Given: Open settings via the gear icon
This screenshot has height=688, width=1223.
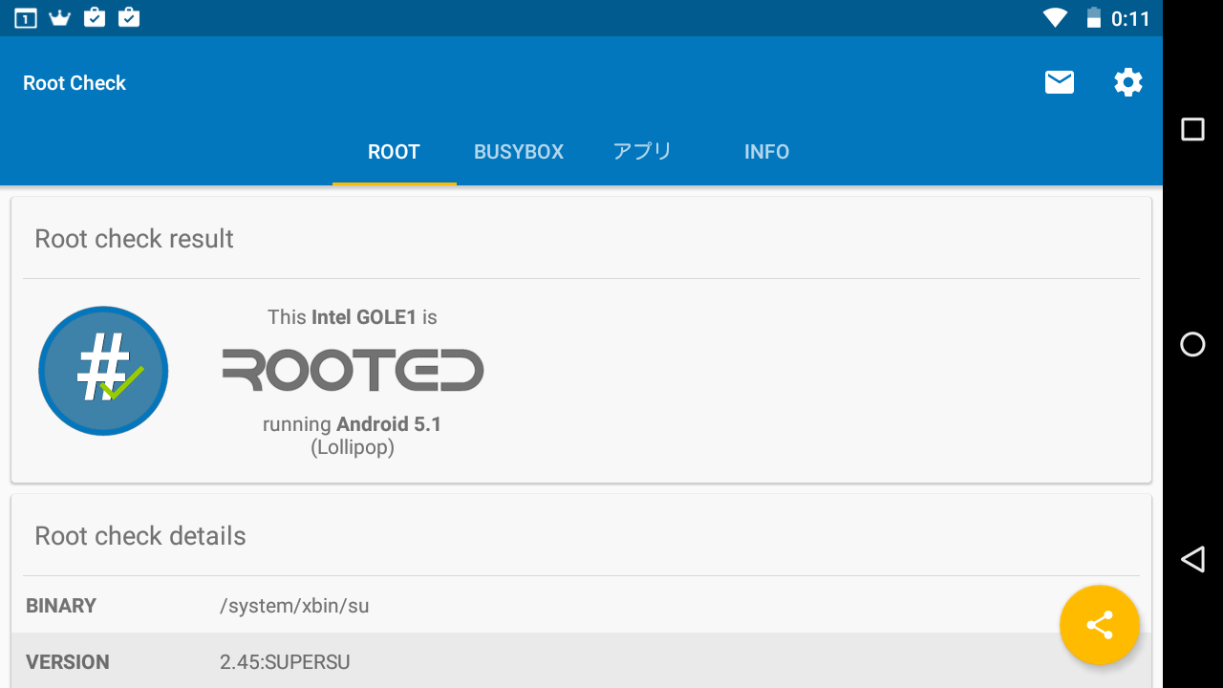Looking at the screenshot, I should point(1128,82).
